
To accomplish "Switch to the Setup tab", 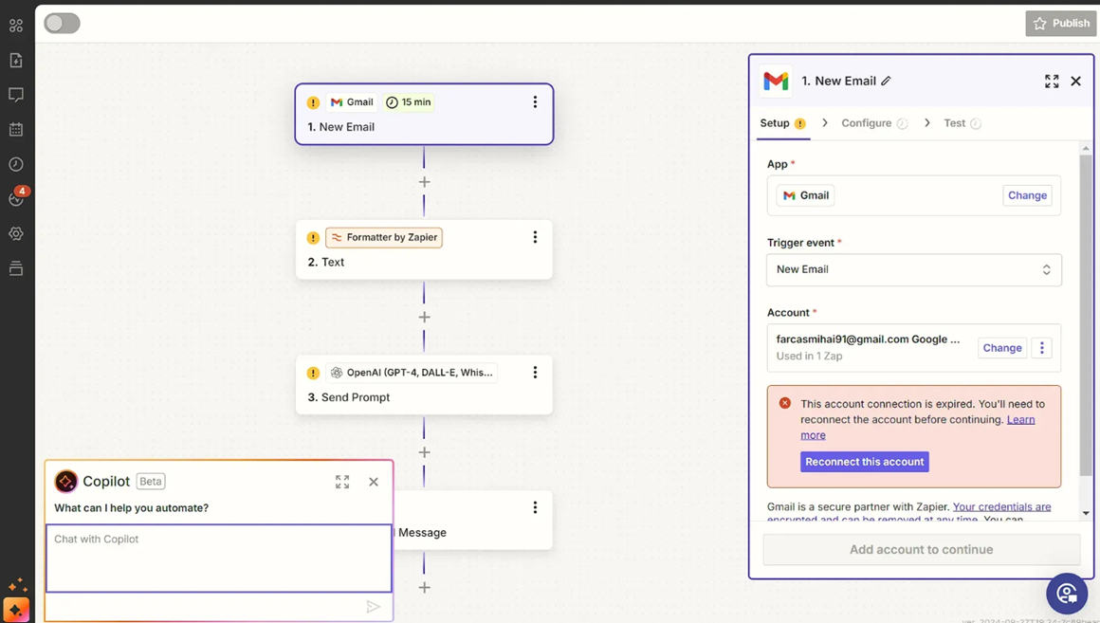I will (x=782, y=123).
